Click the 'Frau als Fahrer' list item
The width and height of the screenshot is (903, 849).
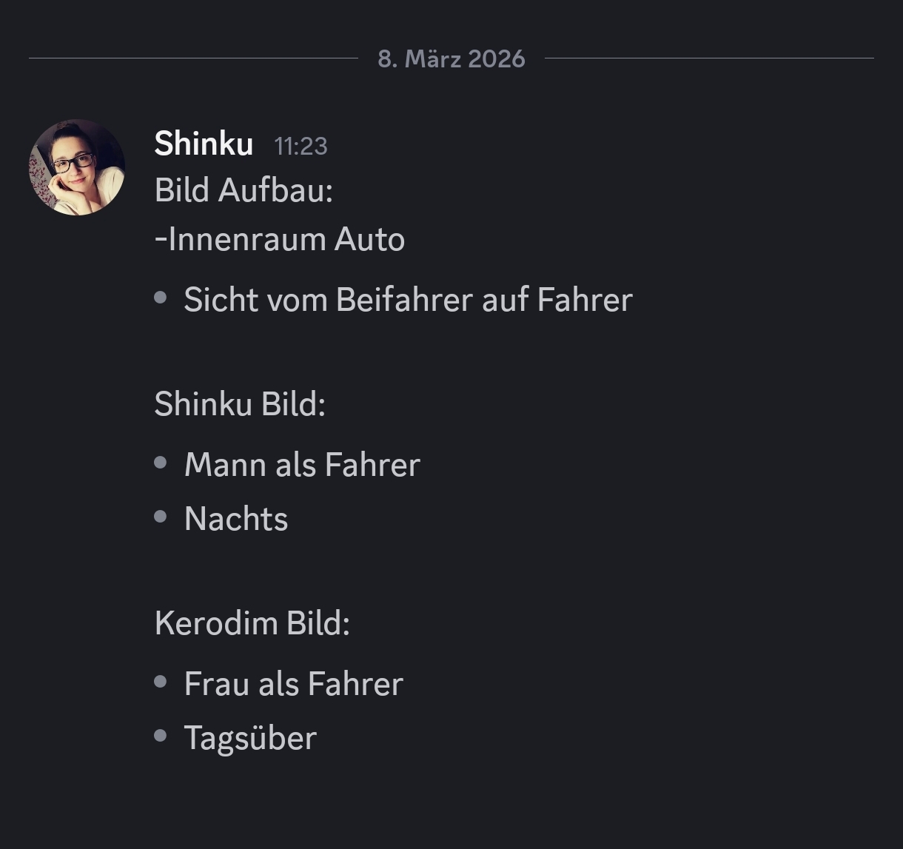click(293, 684)
